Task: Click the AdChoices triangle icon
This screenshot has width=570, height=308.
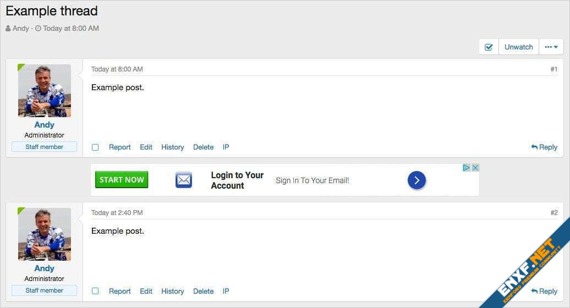Action: 466,168
